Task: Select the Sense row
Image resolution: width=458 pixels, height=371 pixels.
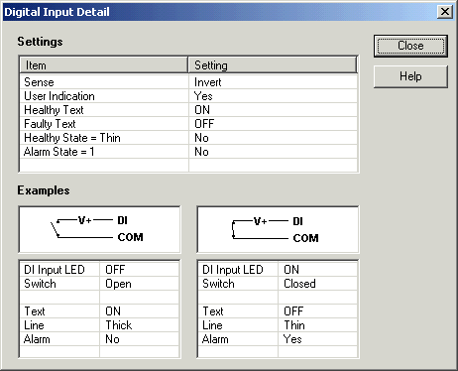Action: pos(188,82)
